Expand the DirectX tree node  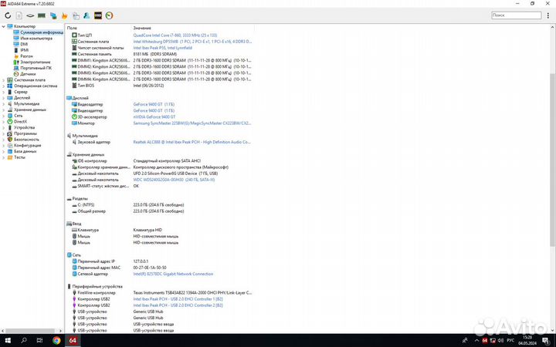coord(4,121)
